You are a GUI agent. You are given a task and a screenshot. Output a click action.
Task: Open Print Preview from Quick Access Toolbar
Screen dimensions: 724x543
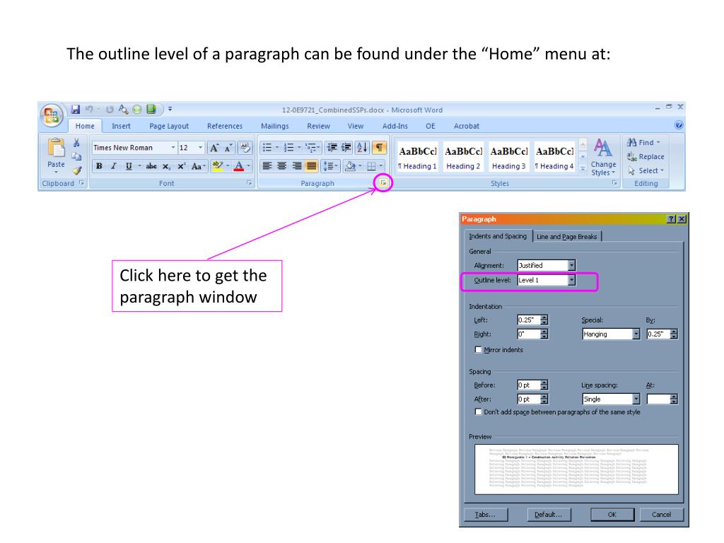pos(123,110)
